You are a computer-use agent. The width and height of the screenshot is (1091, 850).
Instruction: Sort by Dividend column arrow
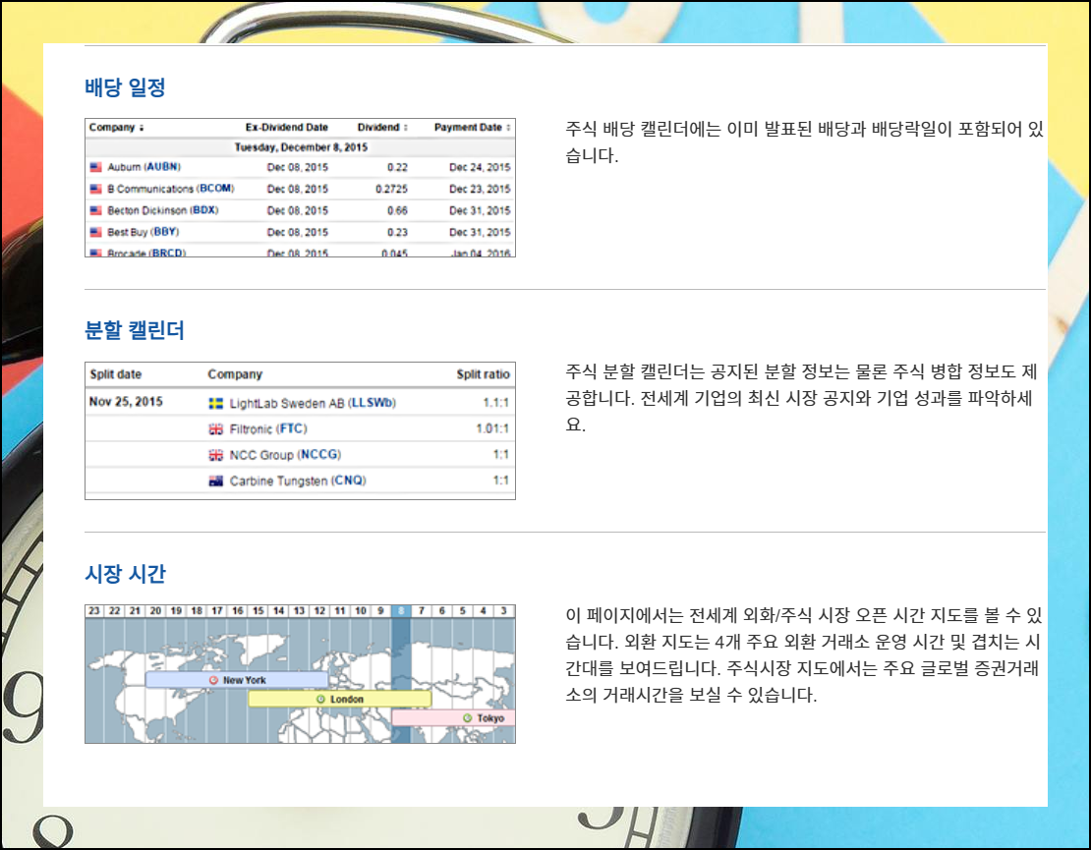coord(406,128)
